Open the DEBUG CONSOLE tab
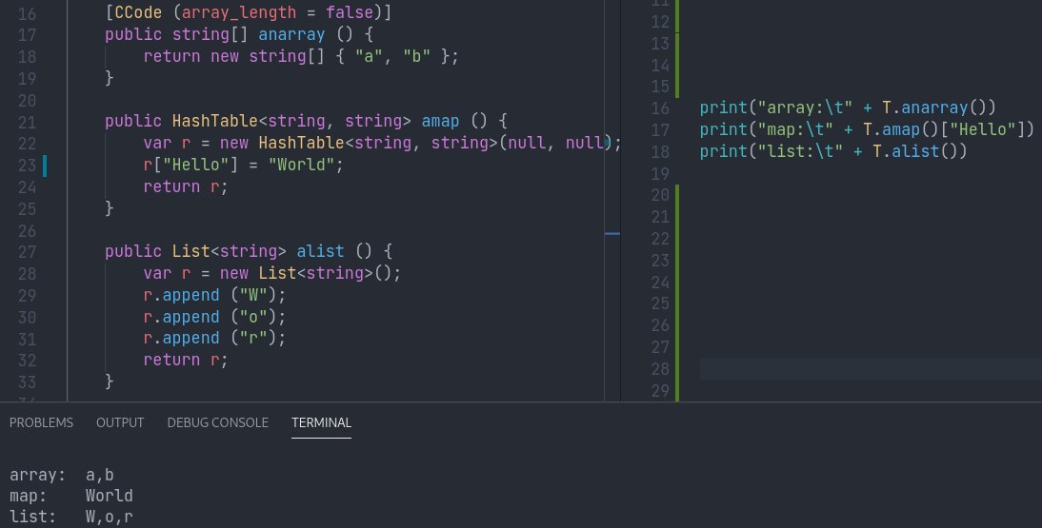 click(x=218, y=422)
